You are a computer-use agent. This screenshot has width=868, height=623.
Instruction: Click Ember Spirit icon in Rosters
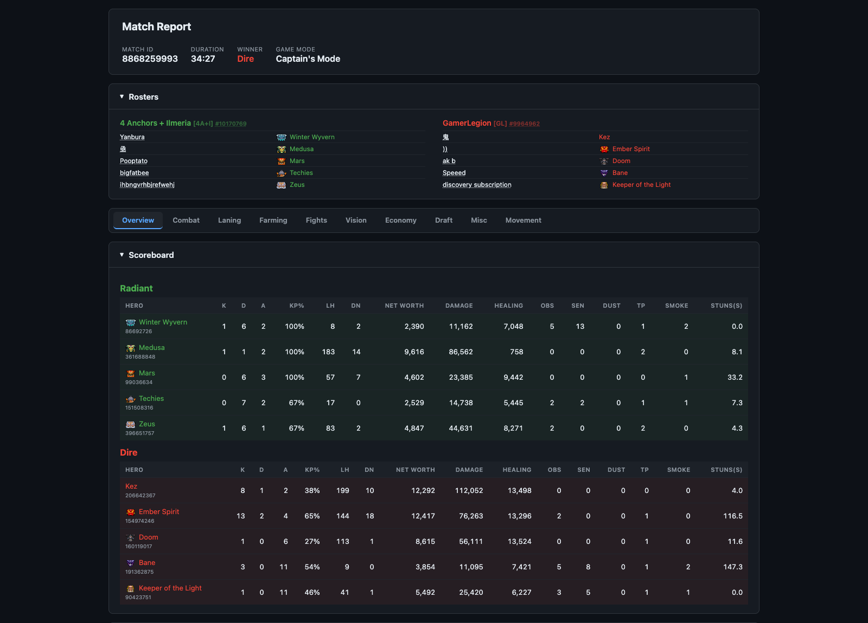[604, 150]
